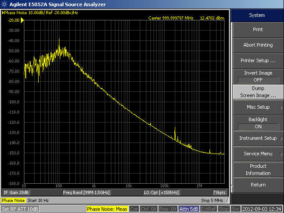Click the IF Gain 20dB indicator
Image resolution: width=284 pixels, height=213 pixels.
[16, 193]
